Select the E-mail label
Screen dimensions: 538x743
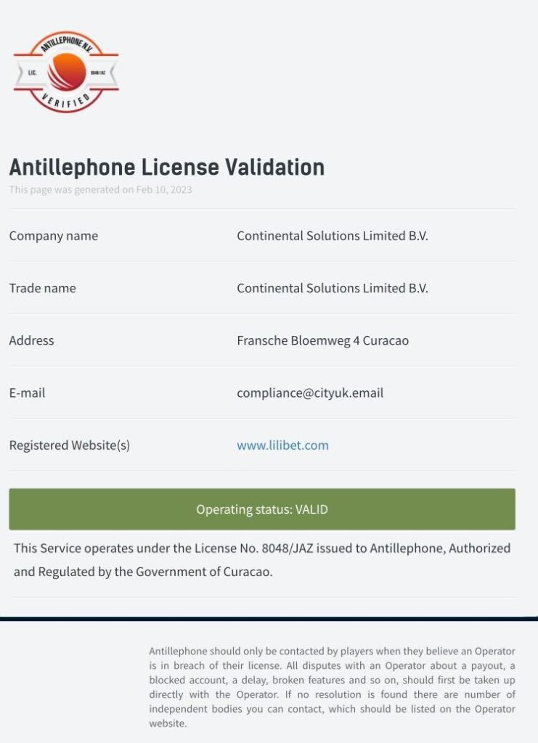[x=27, y=393]
